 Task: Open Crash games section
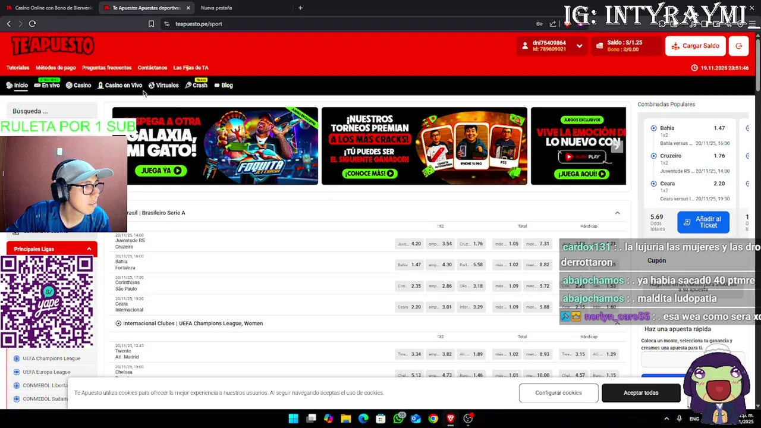(196, 86)
